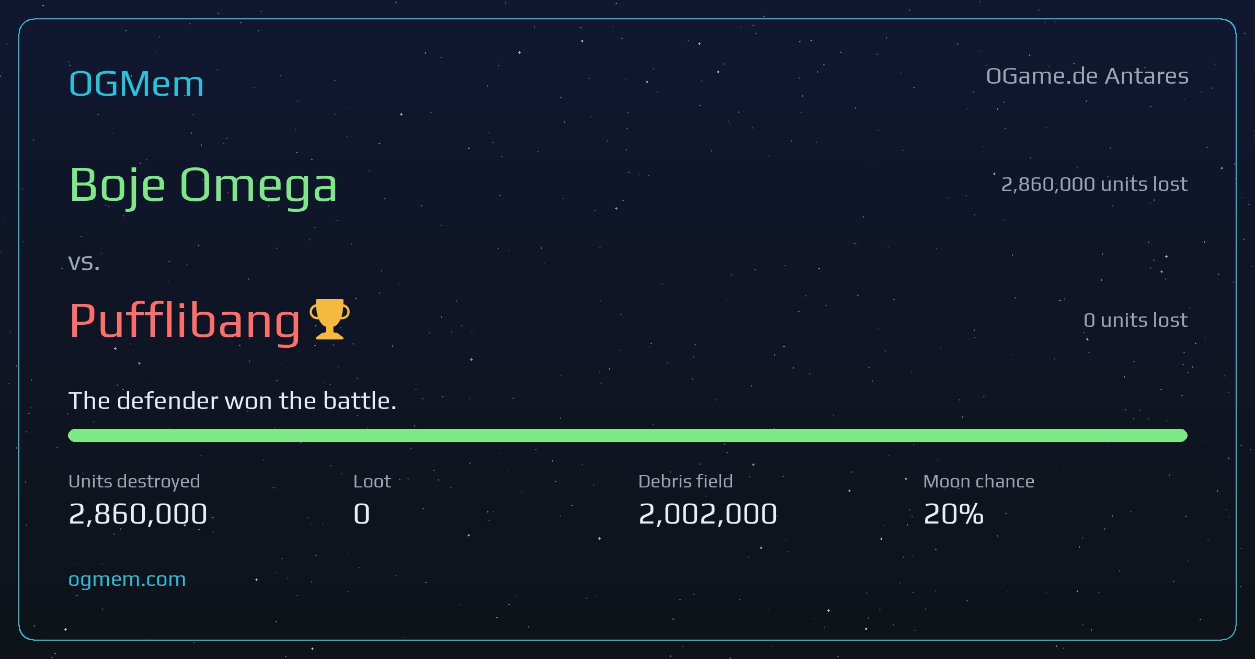This screenshot has width=1255, height=659.
Task: Click the green battle result progress bar
Action: 627,435
